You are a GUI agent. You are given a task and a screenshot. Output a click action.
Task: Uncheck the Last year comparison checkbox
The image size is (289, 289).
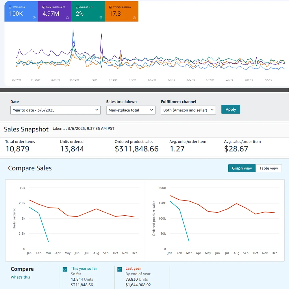tap(120, 269)
